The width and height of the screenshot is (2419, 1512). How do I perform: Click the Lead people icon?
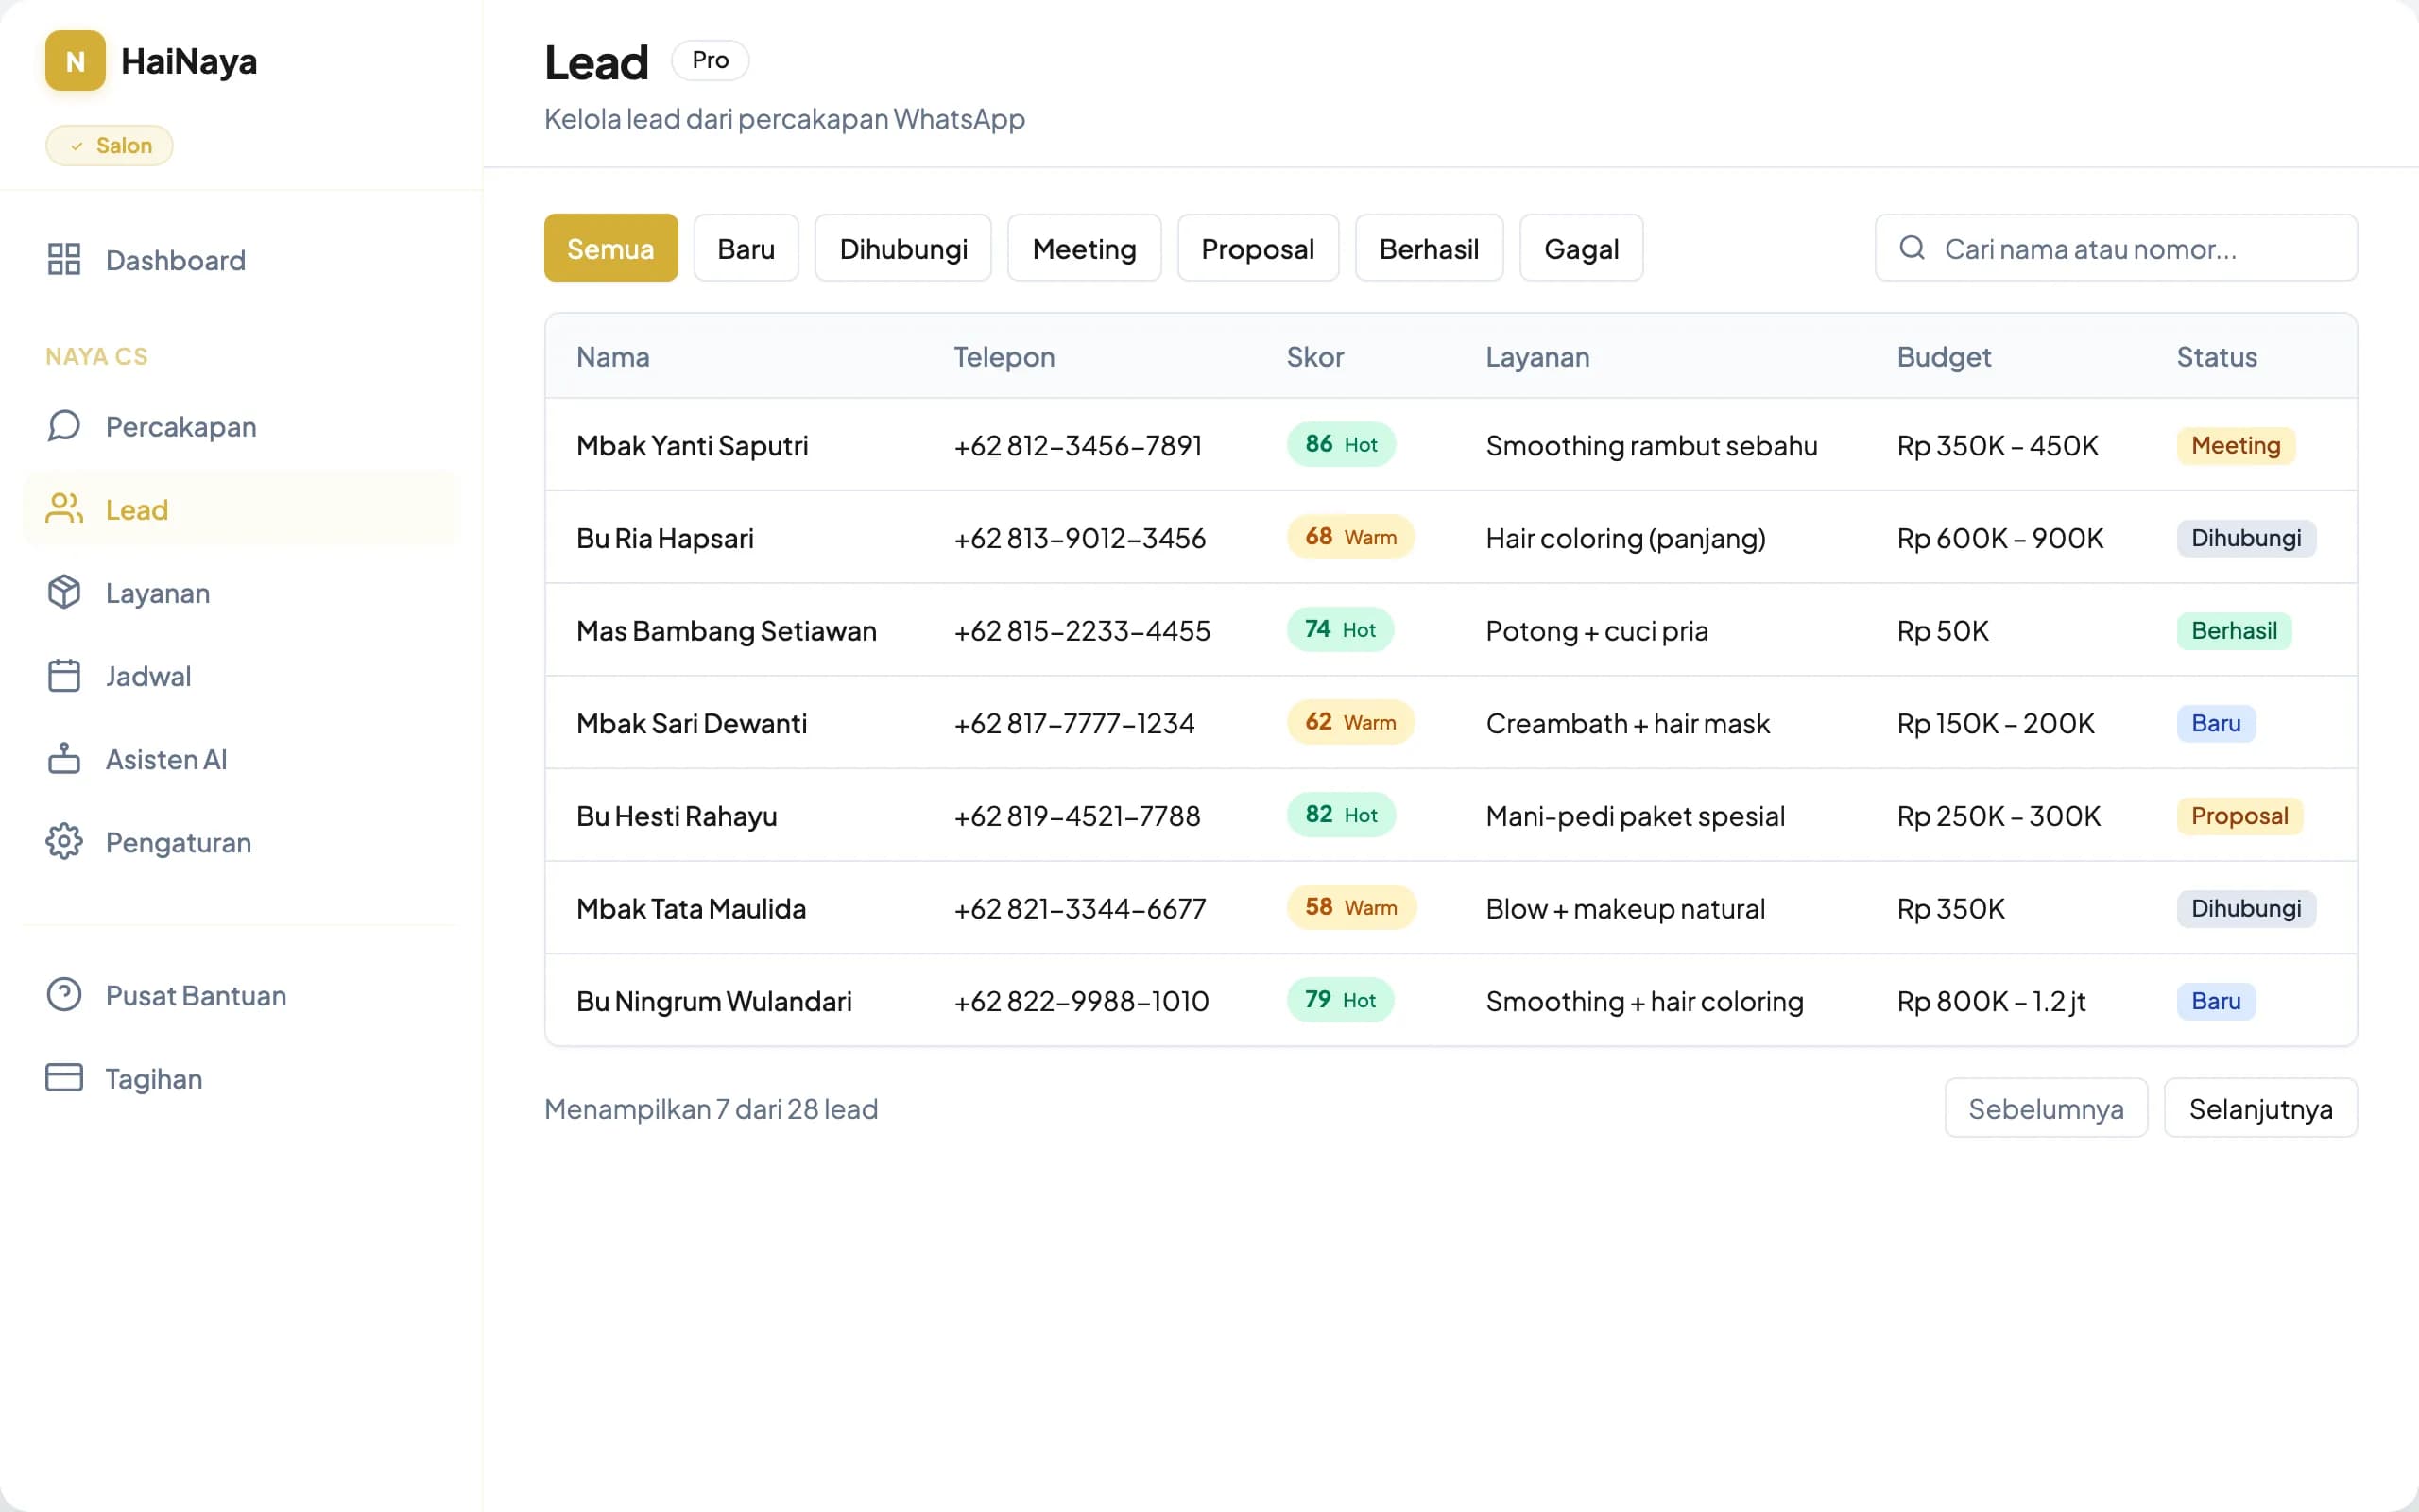pos(64,509)
